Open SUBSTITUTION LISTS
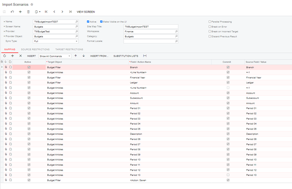292x189 pixels. pos(126,56)
